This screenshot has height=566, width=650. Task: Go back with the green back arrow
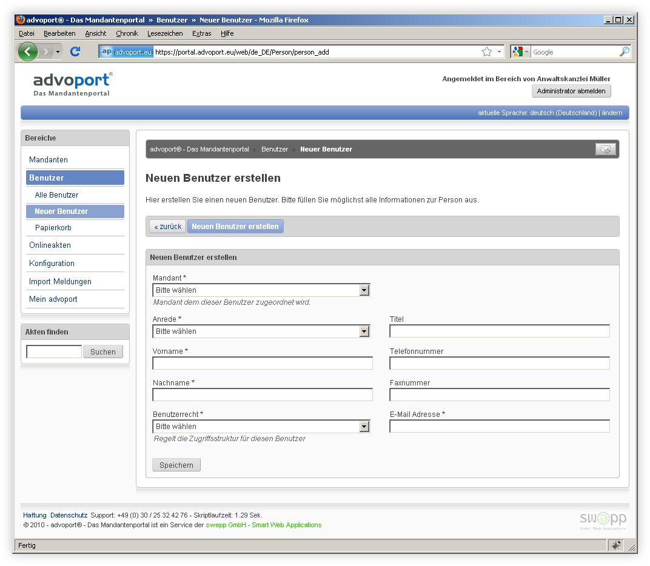[28, 52]
